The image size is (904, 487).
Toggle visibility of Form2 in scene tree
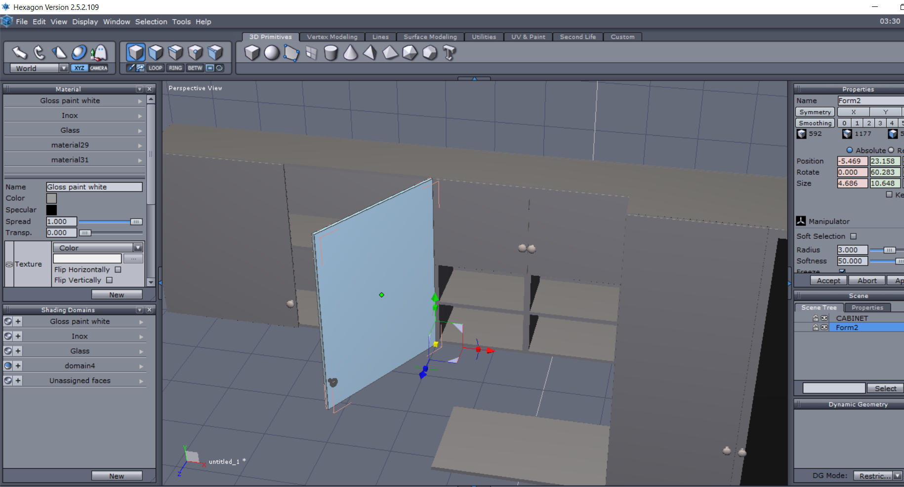[824, 327]
